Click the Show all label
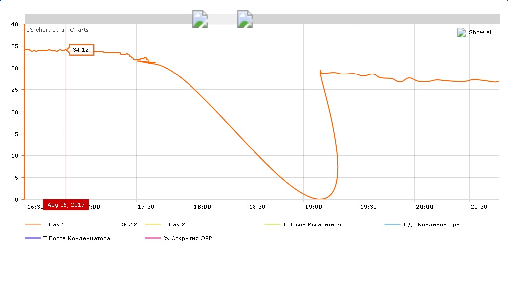Viewport: 508px width, 298px height. pyautogui.click(x=480, y=32)
